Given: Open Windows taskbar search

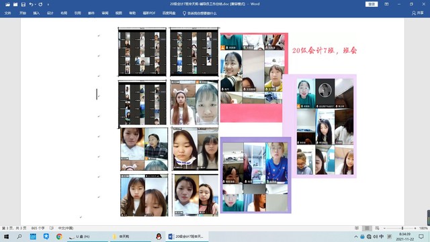Looking at the screenshot, I should [x=19, y=237].
